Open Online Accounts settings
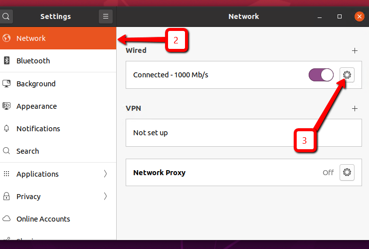 point(43,219)
